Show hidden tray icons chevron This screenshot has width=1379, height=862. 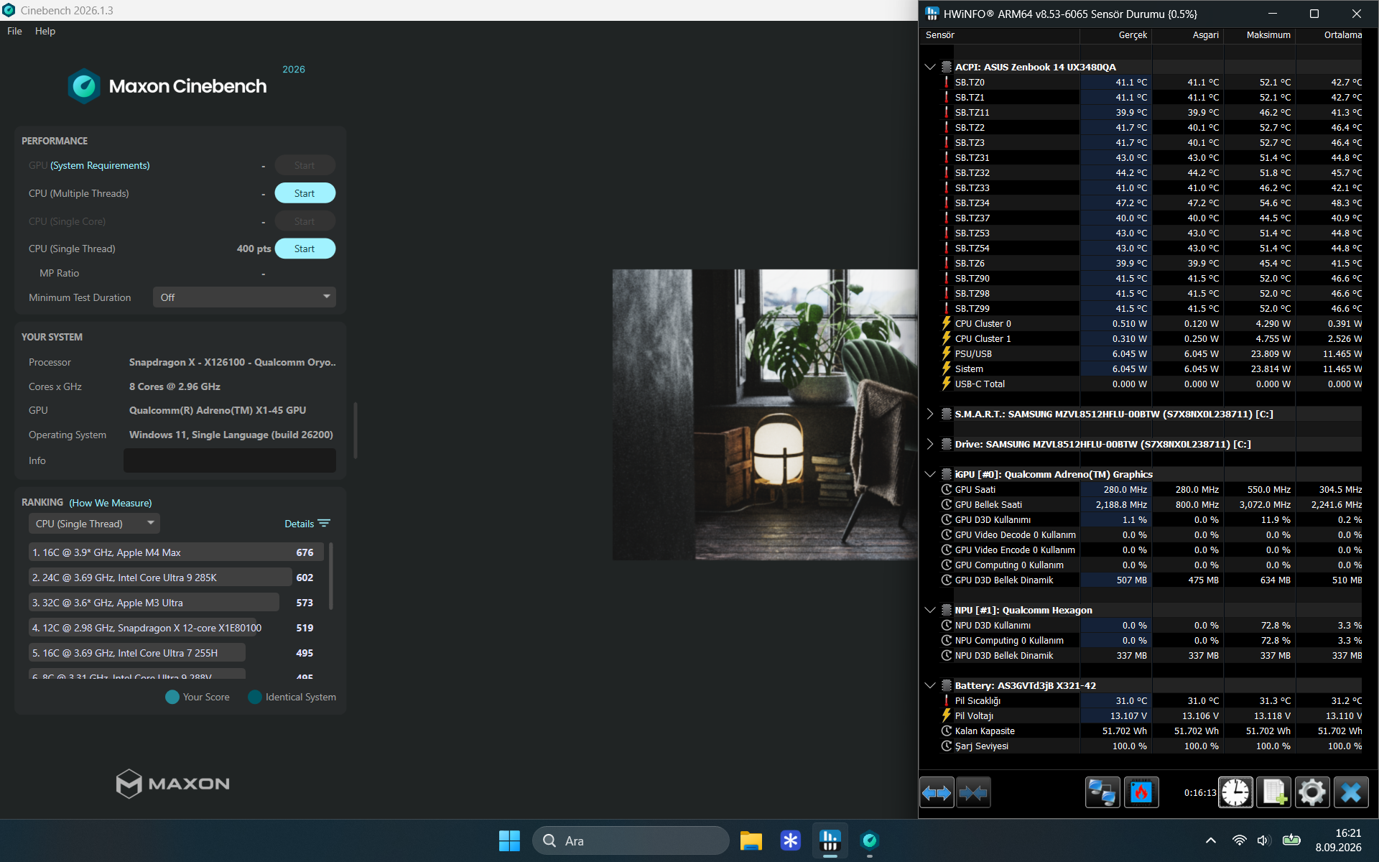1211,840
